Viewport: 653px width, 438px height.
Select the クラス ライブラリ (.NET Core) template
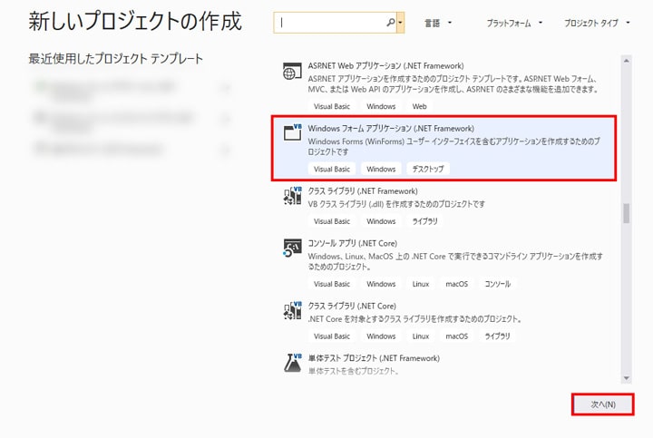(x=444, y=321)
